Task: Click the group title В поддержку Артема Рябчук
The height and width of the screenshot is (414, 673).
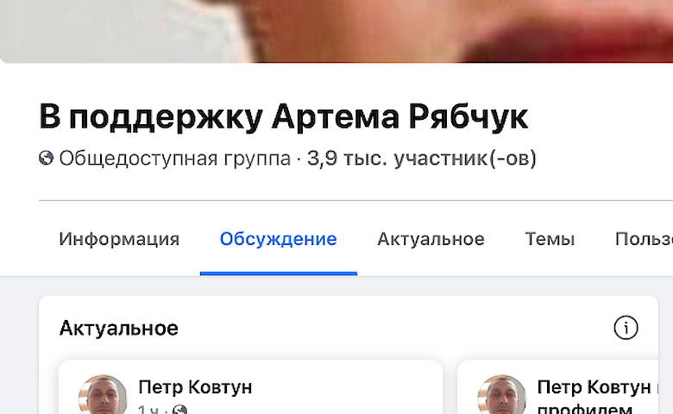Action: pyautogui.click(x=284, y=116)
